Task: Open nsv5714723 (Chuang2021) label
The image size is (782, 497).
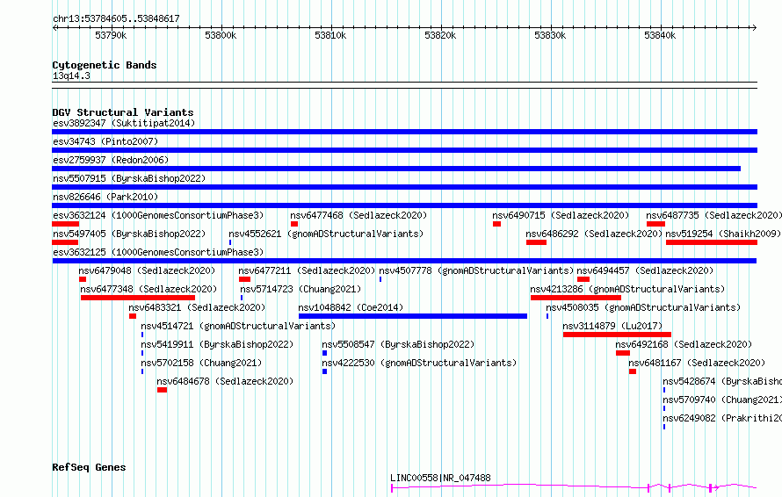Action: 300,289
